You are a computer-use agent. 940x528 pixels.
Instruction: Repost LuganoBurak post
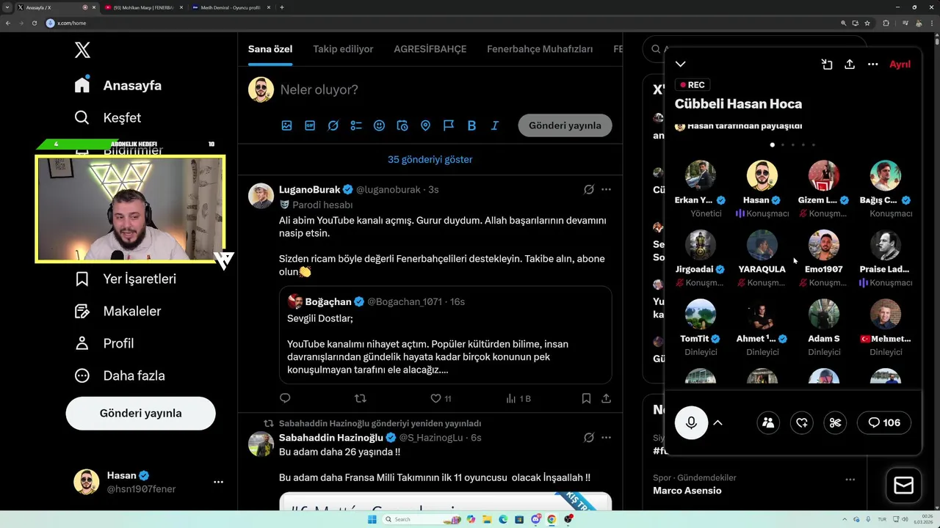pyautogui.click(x=360, y=398)
